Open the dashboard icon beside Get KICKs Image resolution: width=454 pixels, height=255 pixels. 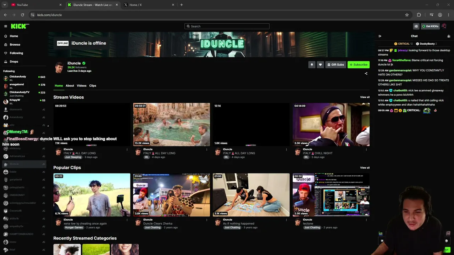point(416,26)
